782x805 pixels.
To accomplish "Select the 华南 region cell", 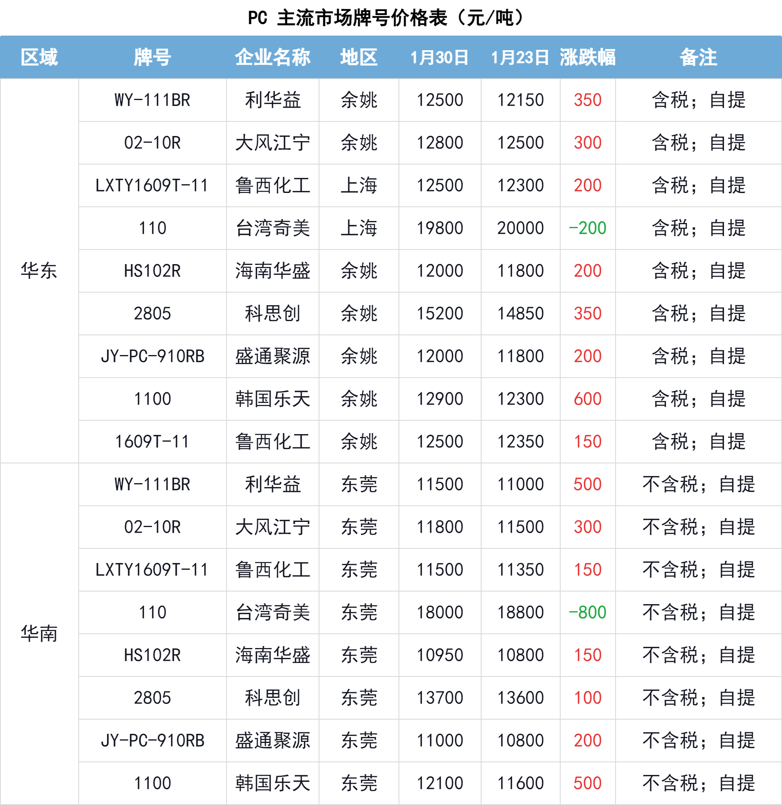I will [x=39, y=634].
